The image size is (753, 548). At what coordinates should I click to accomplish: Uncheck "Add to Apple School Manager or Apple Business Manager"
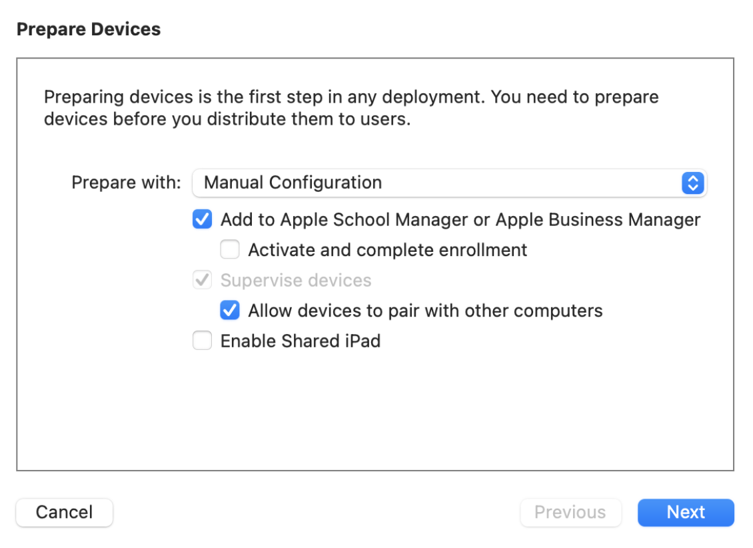(x=202, y=219)
